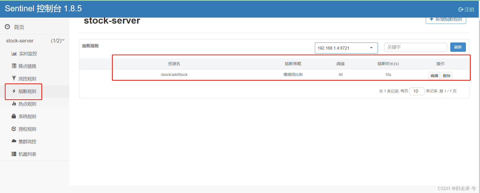Click the page size field showing 10

(x=417, y=91)
